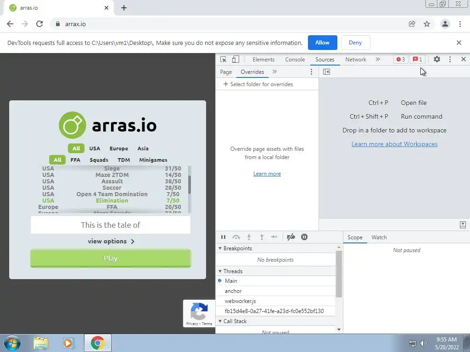The image size is (470, 352).
Task: Click the Step into function icon
Action: click(249, 237)
